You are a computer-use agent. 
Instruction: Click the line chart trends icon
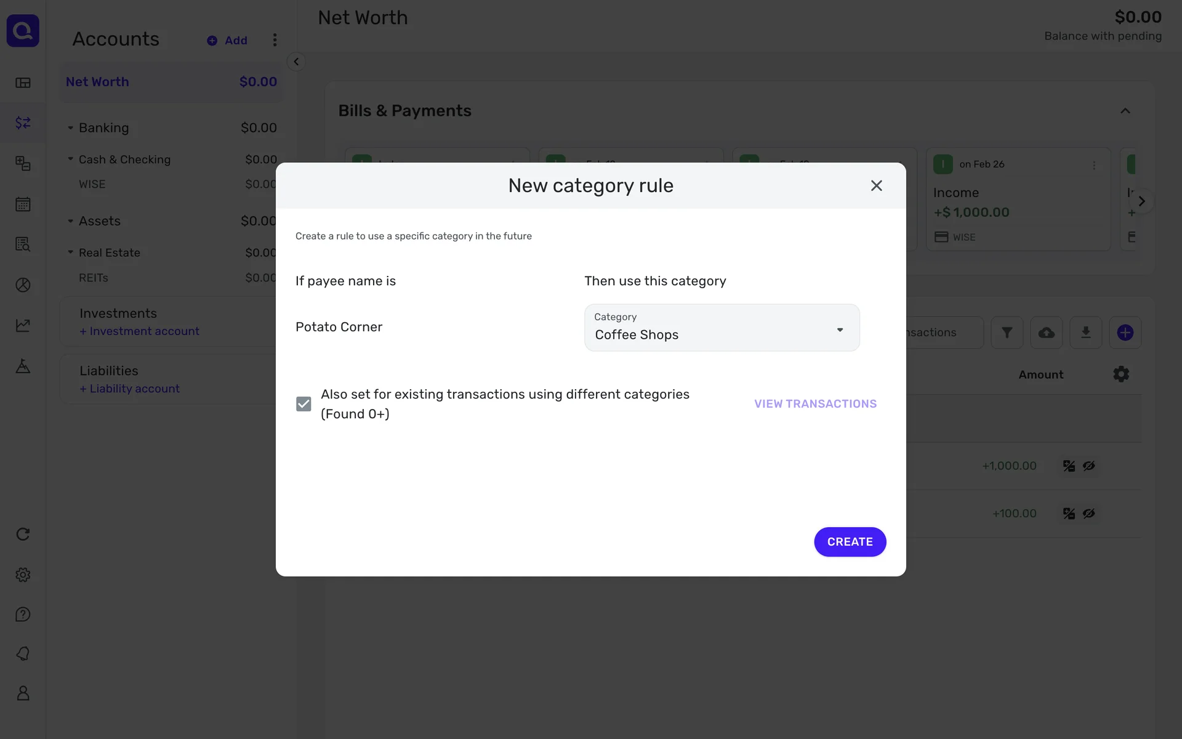coord(23,325)
